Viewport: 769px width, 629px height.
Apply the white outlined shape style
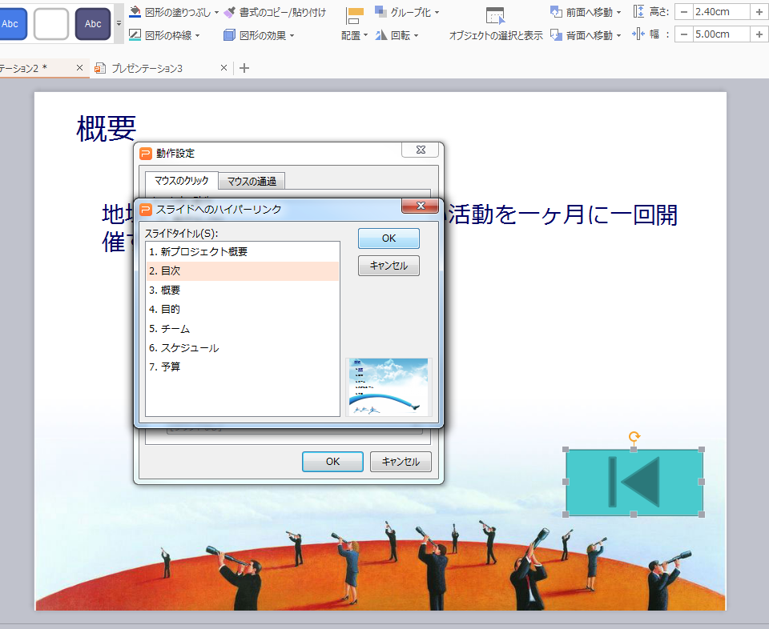pos(51,23)
